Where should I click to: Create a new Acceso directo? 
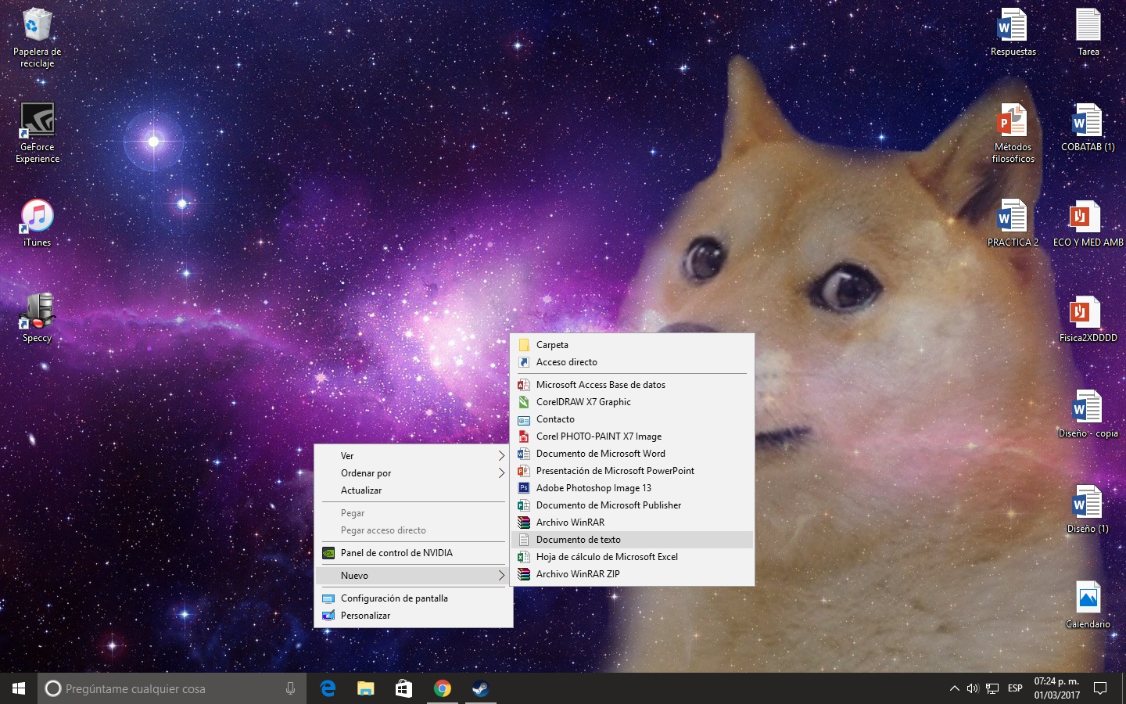[632, 362]
